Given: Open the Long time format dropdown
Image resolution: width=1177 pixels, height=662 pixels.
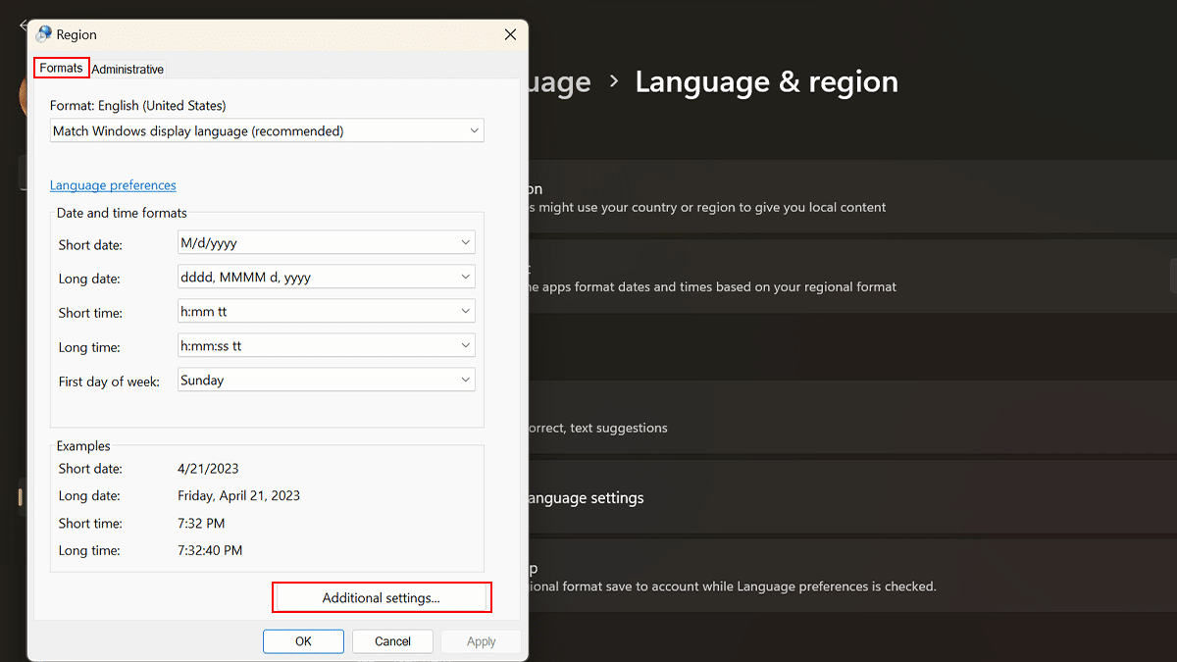Looking at the screenshot, I should pos(327,346).
